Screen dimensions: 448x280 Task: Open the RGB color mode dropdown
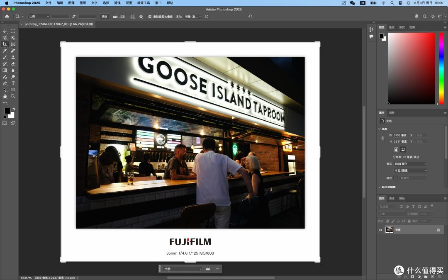410,164
